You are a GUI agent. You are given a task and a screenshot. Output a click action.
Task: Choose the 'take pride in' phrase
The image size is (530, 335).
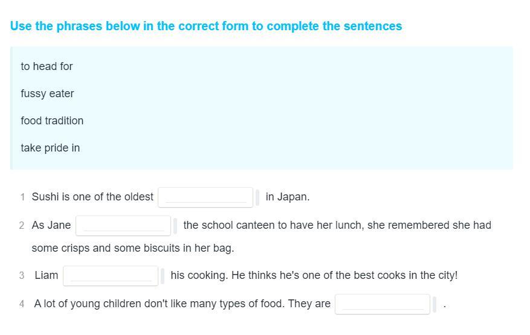pos(50,148)
